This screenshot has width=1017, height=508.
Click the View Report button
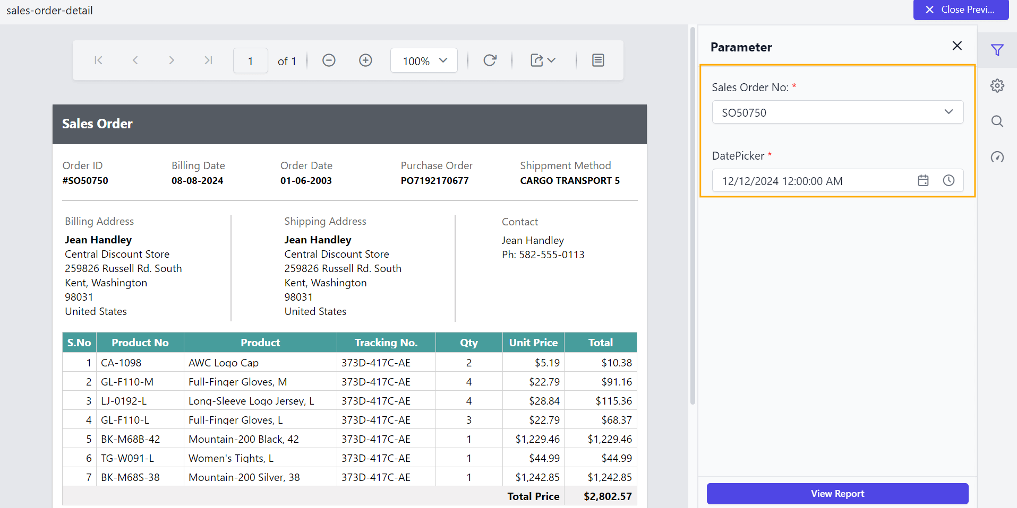837,493
